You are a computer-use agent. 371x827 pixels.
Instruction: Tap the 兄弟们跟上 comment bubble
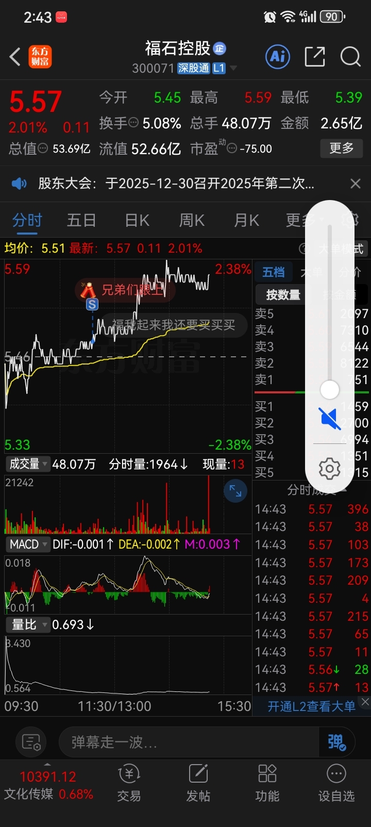tap(125, 290)
